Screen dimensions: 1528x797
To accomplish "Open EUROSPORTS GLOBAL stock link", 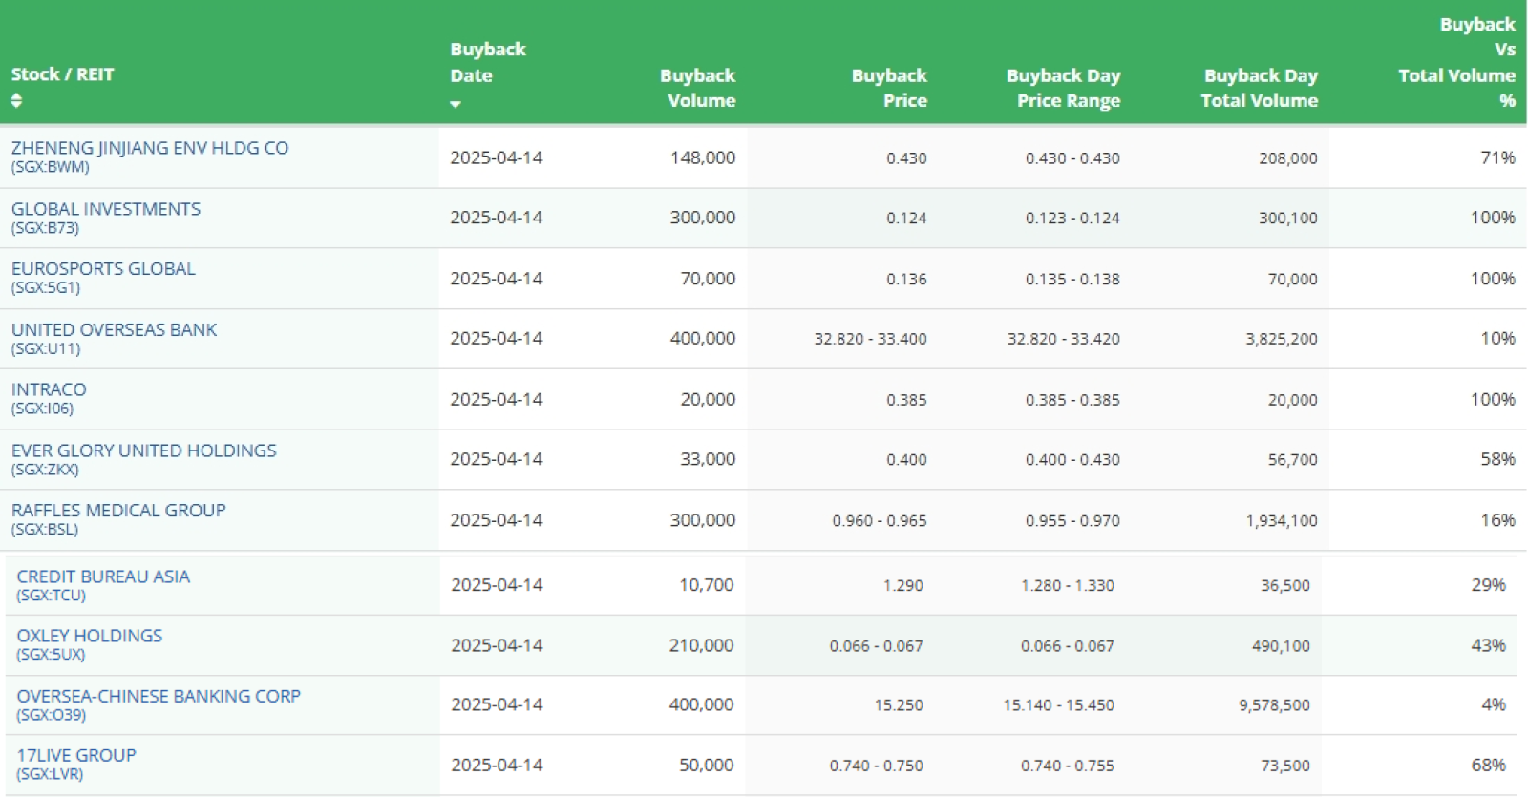I will pyautogui.click(x=103, y=269).
